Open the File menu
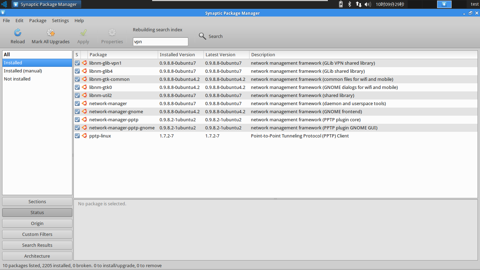This screenshot has width=480, height=270. pos(6,20)
